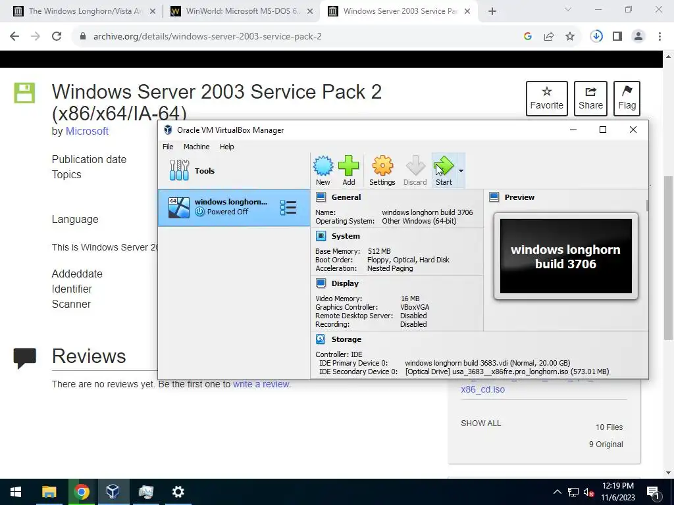Click the System section header
Screen dimensions: 674x505
346,236
